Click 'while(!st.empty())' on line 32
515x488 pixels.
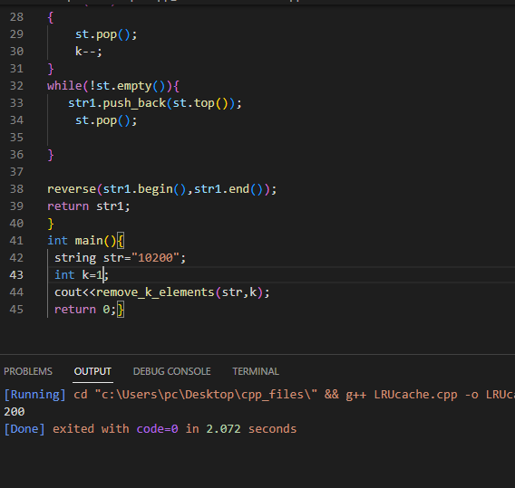click(x=110, y=86)
